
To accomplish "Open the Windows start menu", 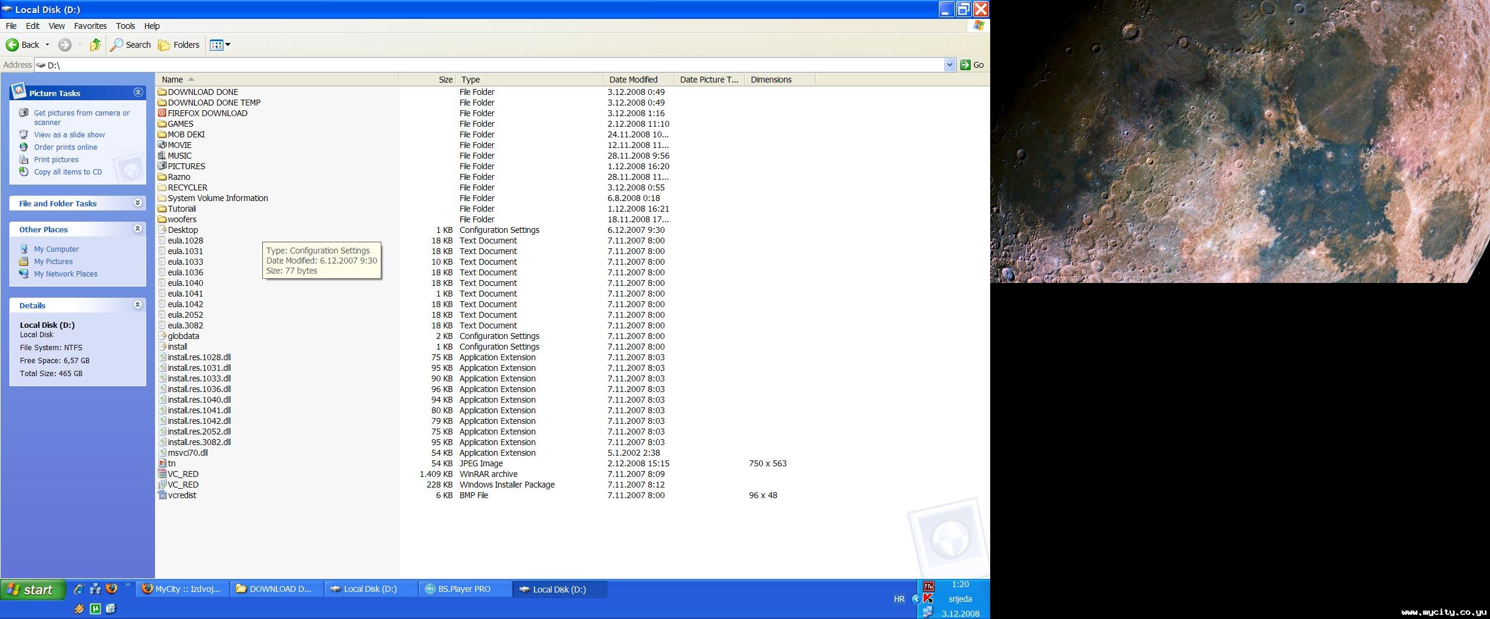I will (33, 590).
